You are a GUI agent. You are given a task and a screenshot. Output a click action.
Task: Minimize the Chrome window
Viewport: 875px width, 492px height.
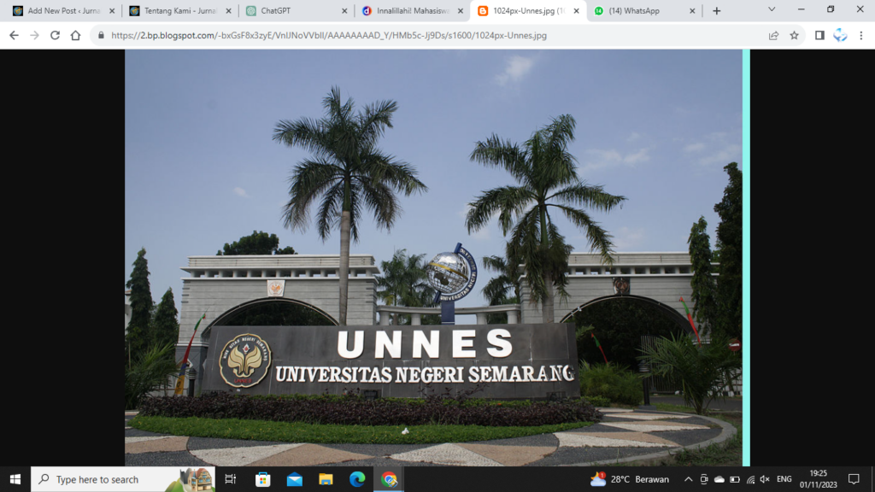pos(802,9)
